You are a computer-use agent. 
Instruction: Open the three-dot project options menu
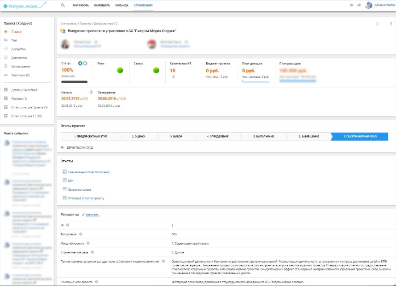[x=391, y=24]
